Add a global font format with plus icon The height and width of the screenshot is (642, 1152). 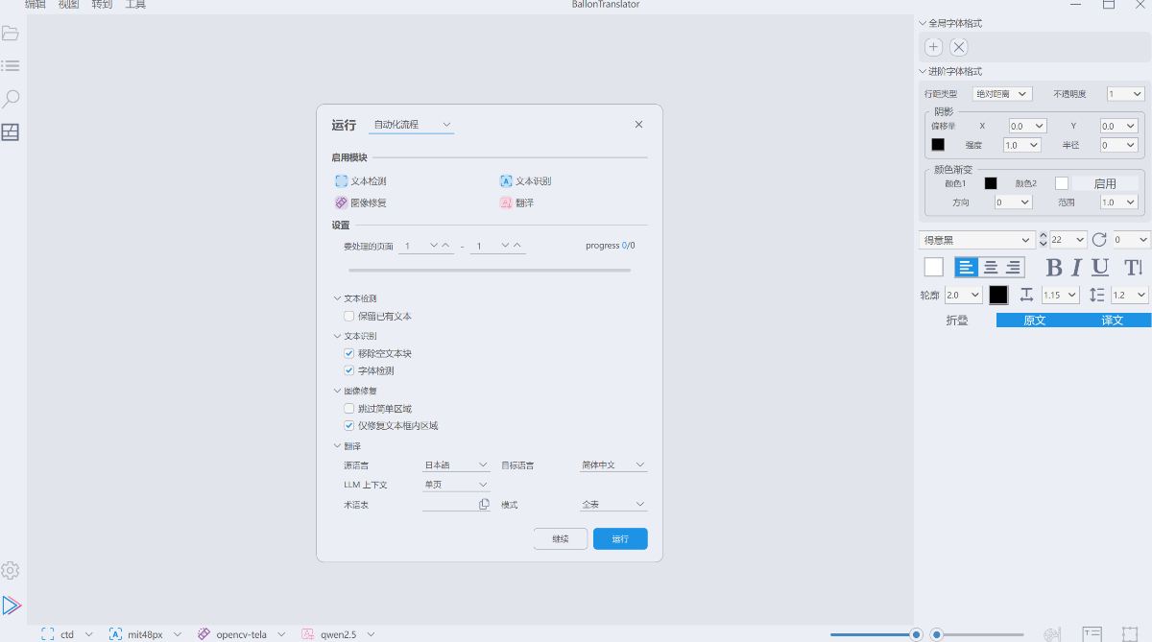[933, 47]
